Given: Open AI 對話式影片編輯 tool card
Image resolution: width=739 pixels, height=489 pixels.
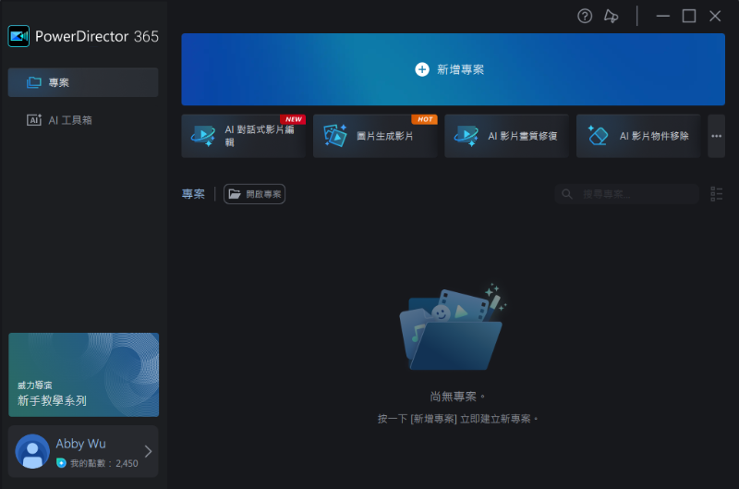Looking at the screenshot, I should [244, 136].
